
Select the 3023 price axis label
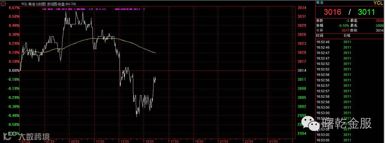tap(302, 43)
